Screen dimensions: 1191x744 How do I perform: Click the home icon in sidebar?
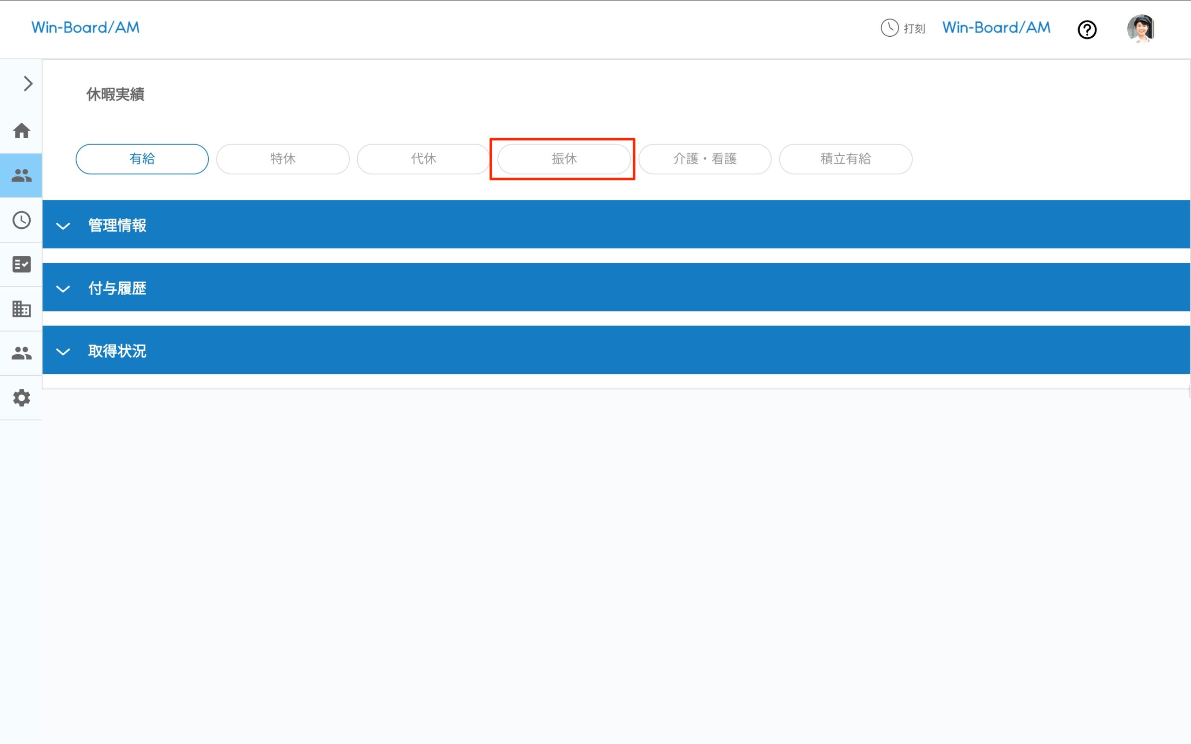click(x=21, y=131)
